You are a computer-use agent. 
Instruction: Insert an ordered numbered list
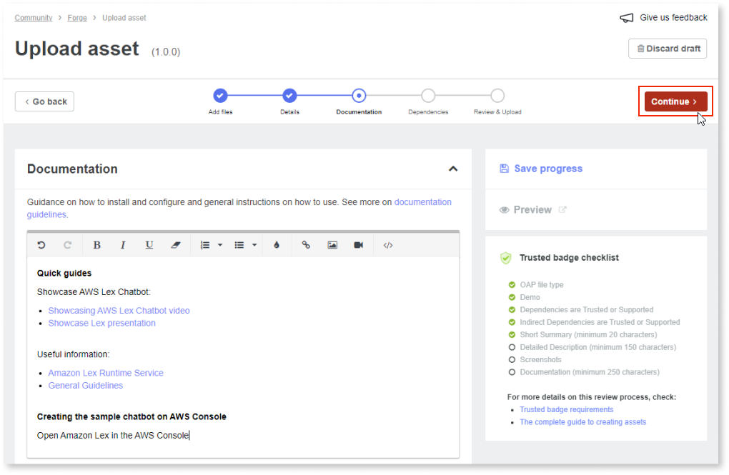[x=204, y=245]
